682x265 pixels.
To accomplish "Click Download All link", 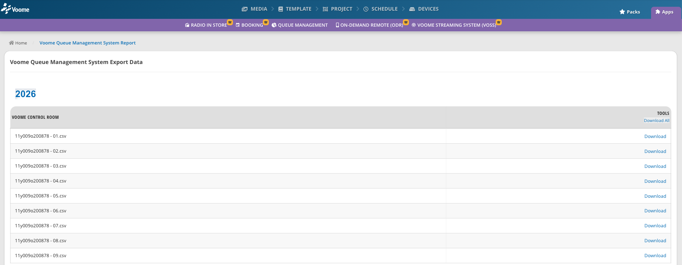I will 656,121.
